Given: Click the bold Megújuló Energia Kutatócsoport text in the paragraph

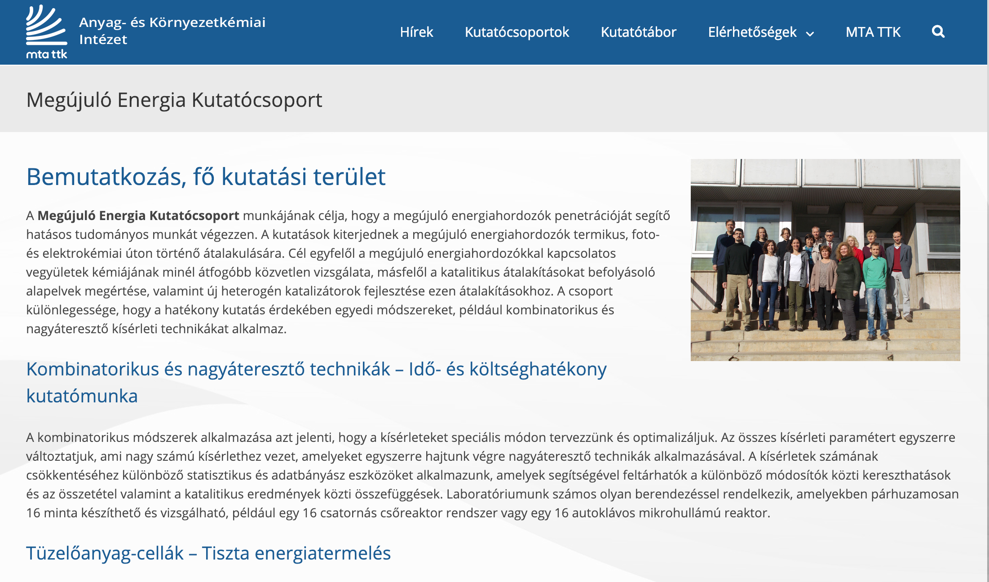Looking at the screenshot, I should pos(138,216).
